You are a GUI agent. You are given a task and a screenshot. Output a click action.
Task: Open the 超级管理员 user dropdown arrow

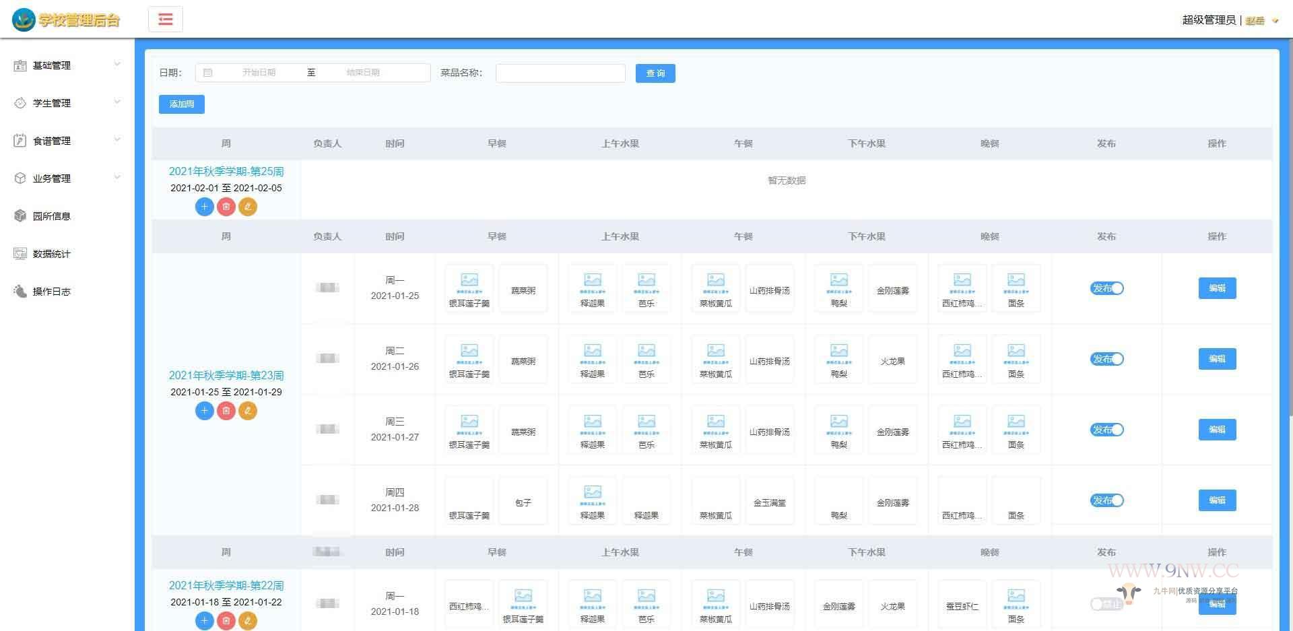tap(1275, 21)
